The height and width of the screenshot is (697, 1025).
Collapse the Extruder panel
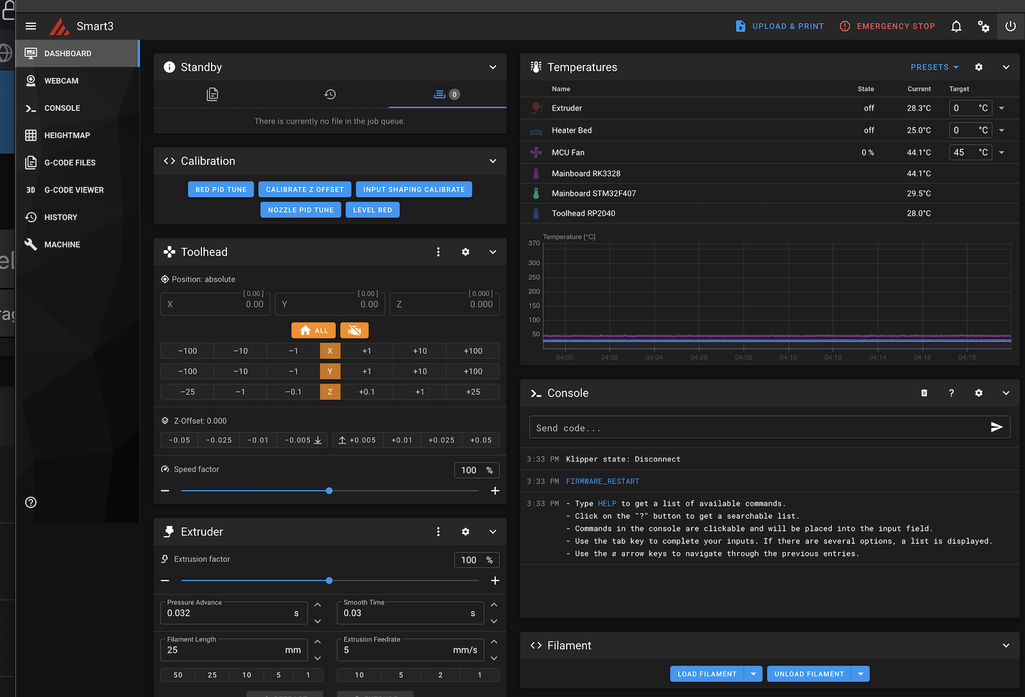point(493,531)
